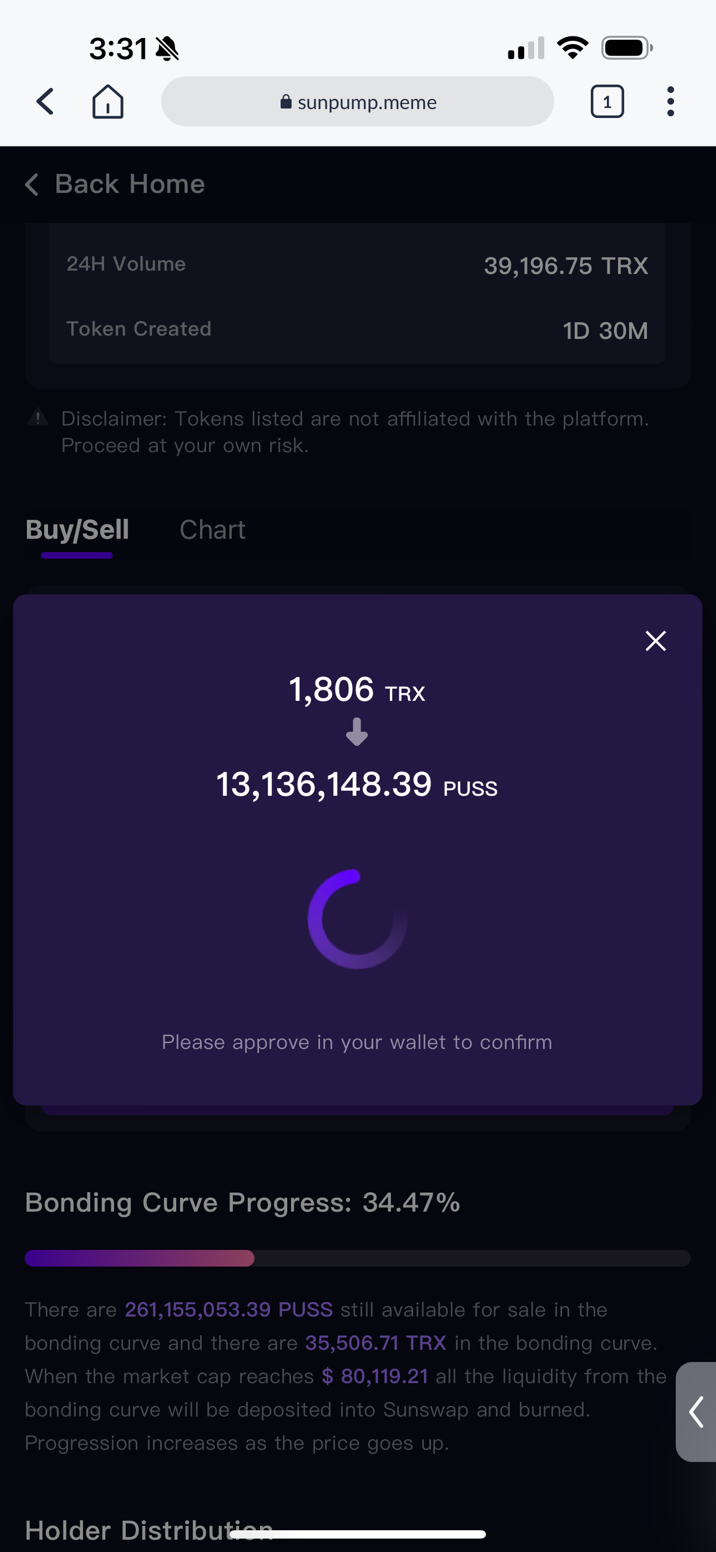This screenshot has height=1552, width=716.
Task: Open the browser home page icon
Action: (x=108, y=101)
